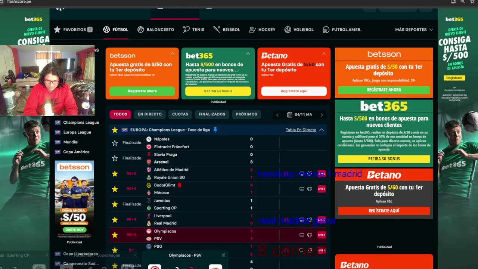
Task: Open lineup shirt icon on Bodo/Glimt row
Action: click(310, 189)
